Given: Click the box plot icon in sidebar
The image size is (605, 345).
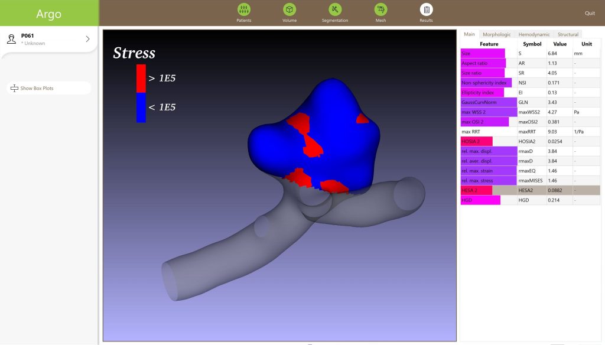Looking at the screenshot, I should click(15, 89).
